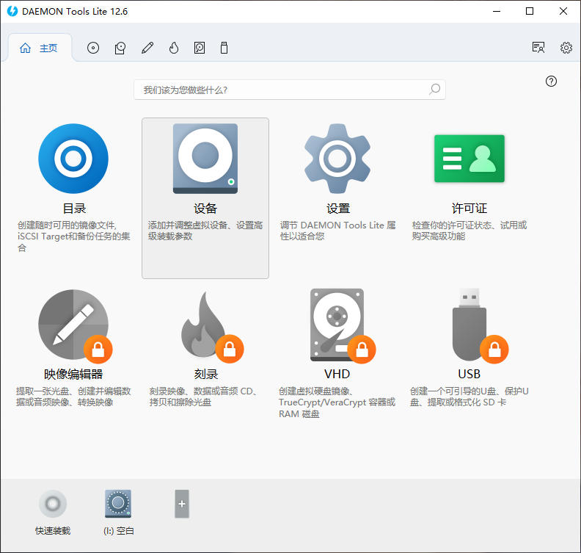The height and width of the screenshot is (553, 581).
Task: Open the disc images tab icon
Action: point(93,48)
